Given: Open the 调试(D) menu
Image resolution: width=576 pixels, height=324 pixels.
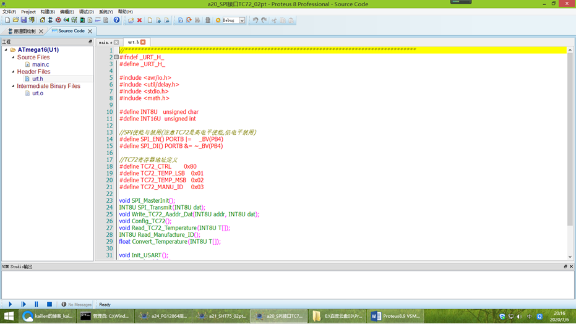Looking at the screenshot, I should 87,12.
